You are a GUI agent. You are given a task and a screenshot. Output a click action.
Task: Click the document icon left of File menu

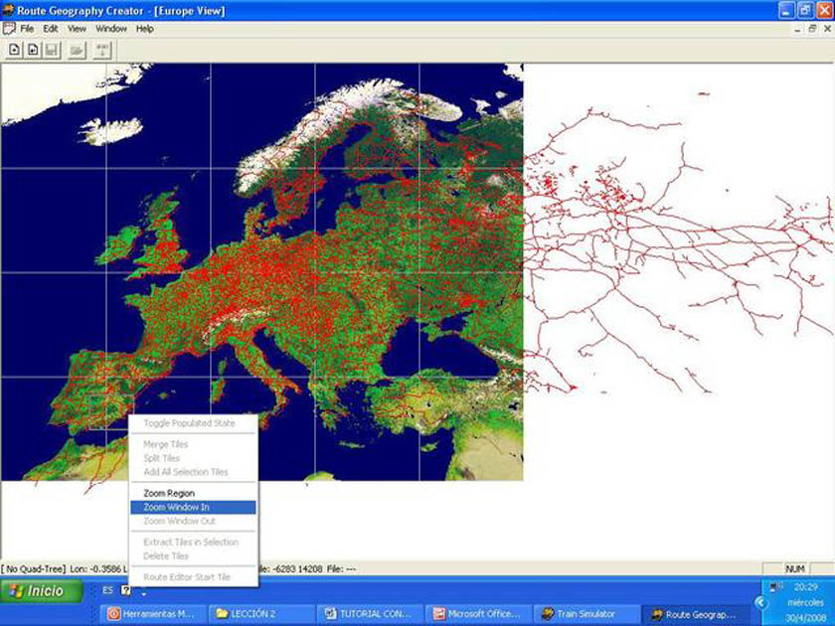[x=9, y=29]
